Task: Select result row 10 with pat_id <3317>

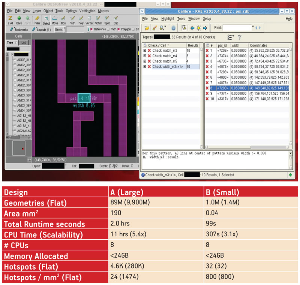Action: [x=247, y=99]
